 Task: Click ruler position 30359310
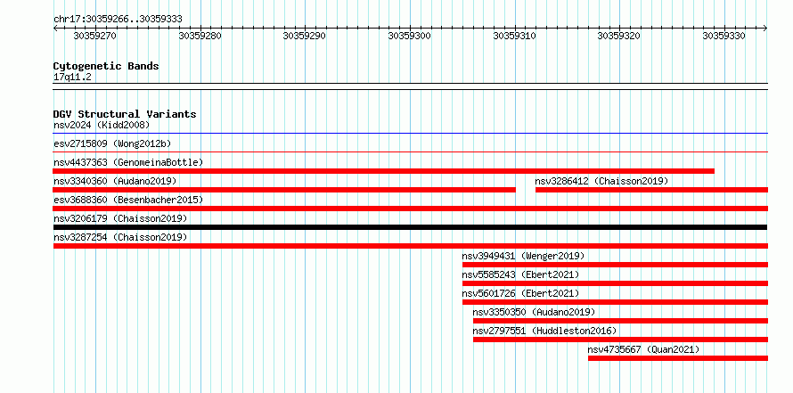[x=514, y=36]
